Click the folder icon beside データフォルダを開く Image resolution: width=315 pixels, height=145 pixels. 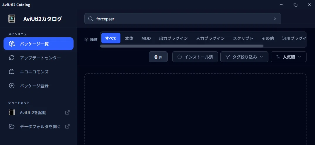click(12, 126)
